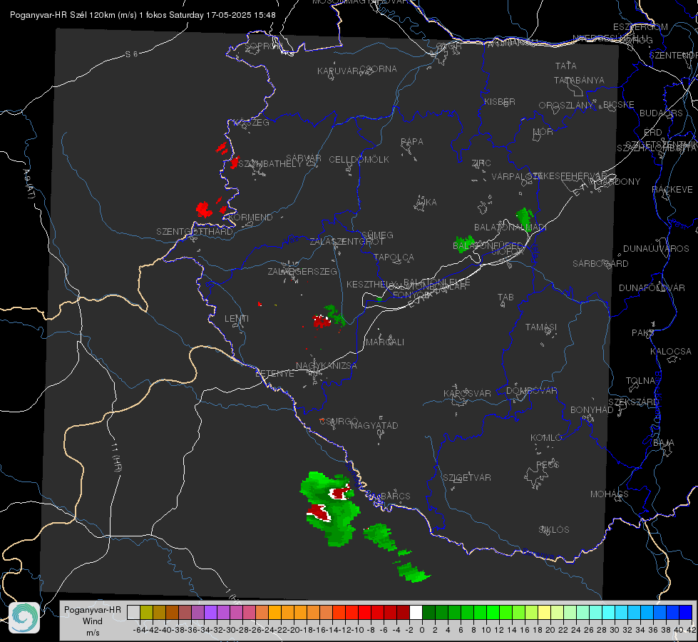The image size is (698, 642).
Task: Pick the white swatch between -2 and 0
Action: coord(416,613)
